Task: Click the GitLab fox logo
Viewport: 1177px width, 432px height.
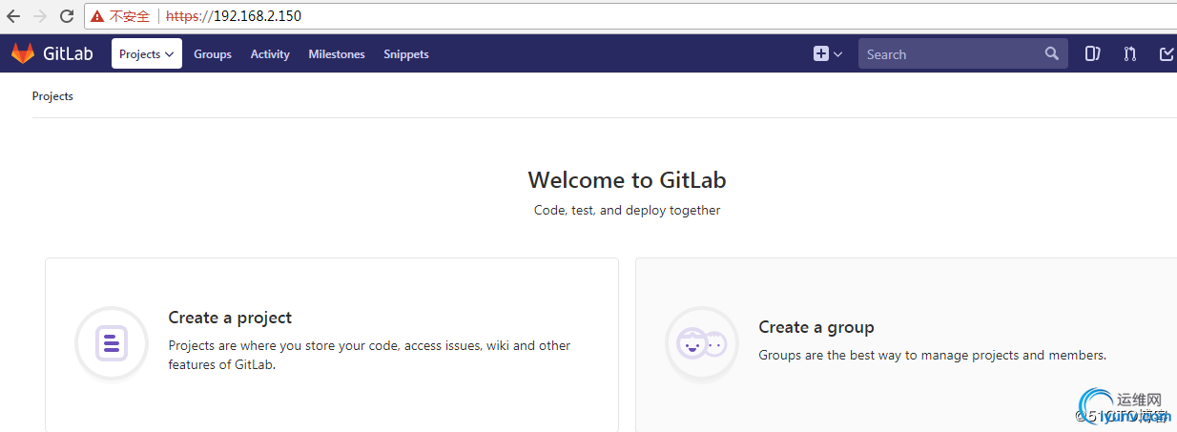Action: (x=23, y=53)
